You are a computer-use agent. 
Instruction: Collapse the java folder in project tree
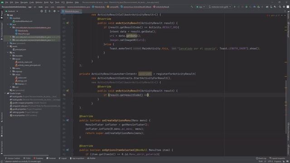8,24
